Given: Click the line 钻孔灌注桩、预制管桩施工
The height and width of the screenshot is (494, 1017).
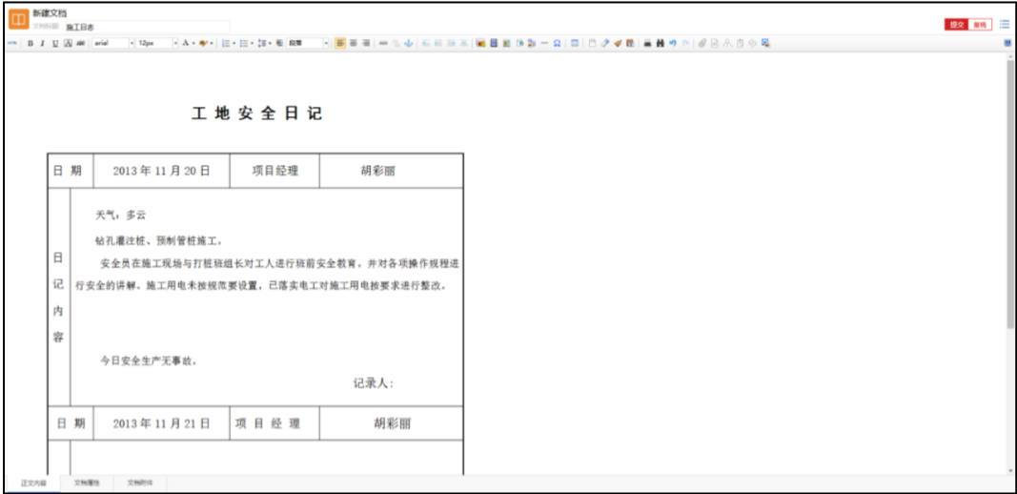Looking at the screenshot, I should (x=159, y=241).
